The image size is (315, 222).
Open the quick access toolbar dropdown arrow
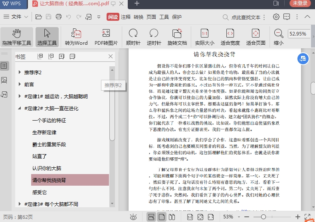[x=99, y=17]
